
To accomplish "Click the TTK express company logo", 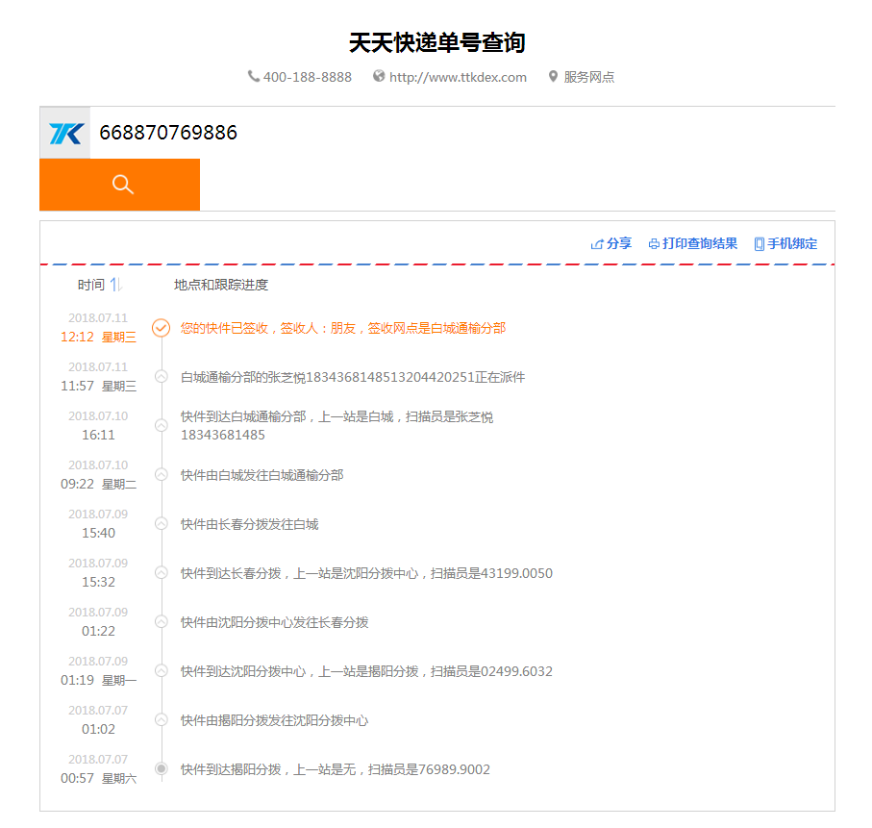I will [x=65, y=133].
